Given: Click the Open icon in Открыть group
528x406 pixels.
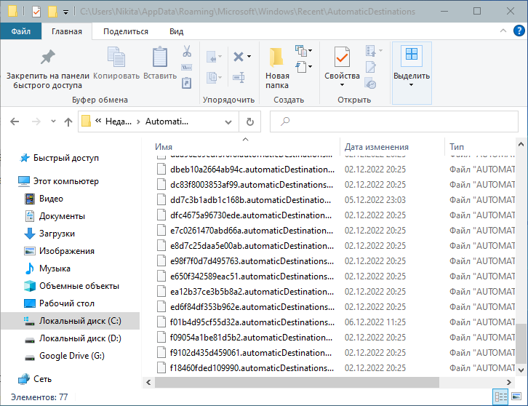Looking at the screenshot, I should 371,51.
